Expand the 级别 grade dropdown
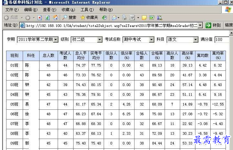Viewport: 233px width, 150px height. 99,40
